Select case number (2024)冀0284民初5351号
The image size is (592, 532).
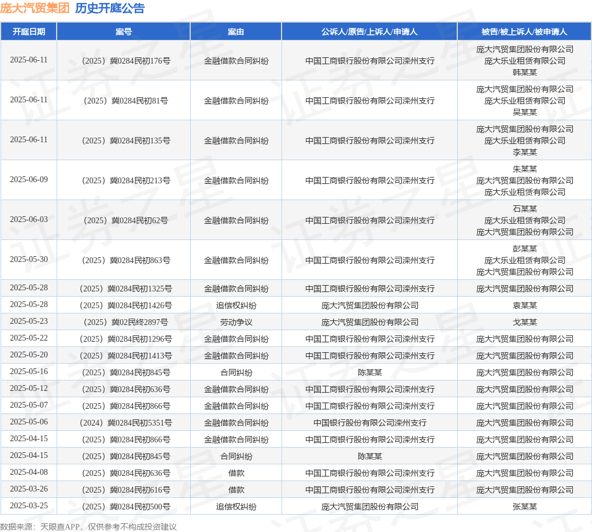pos(126,423)
